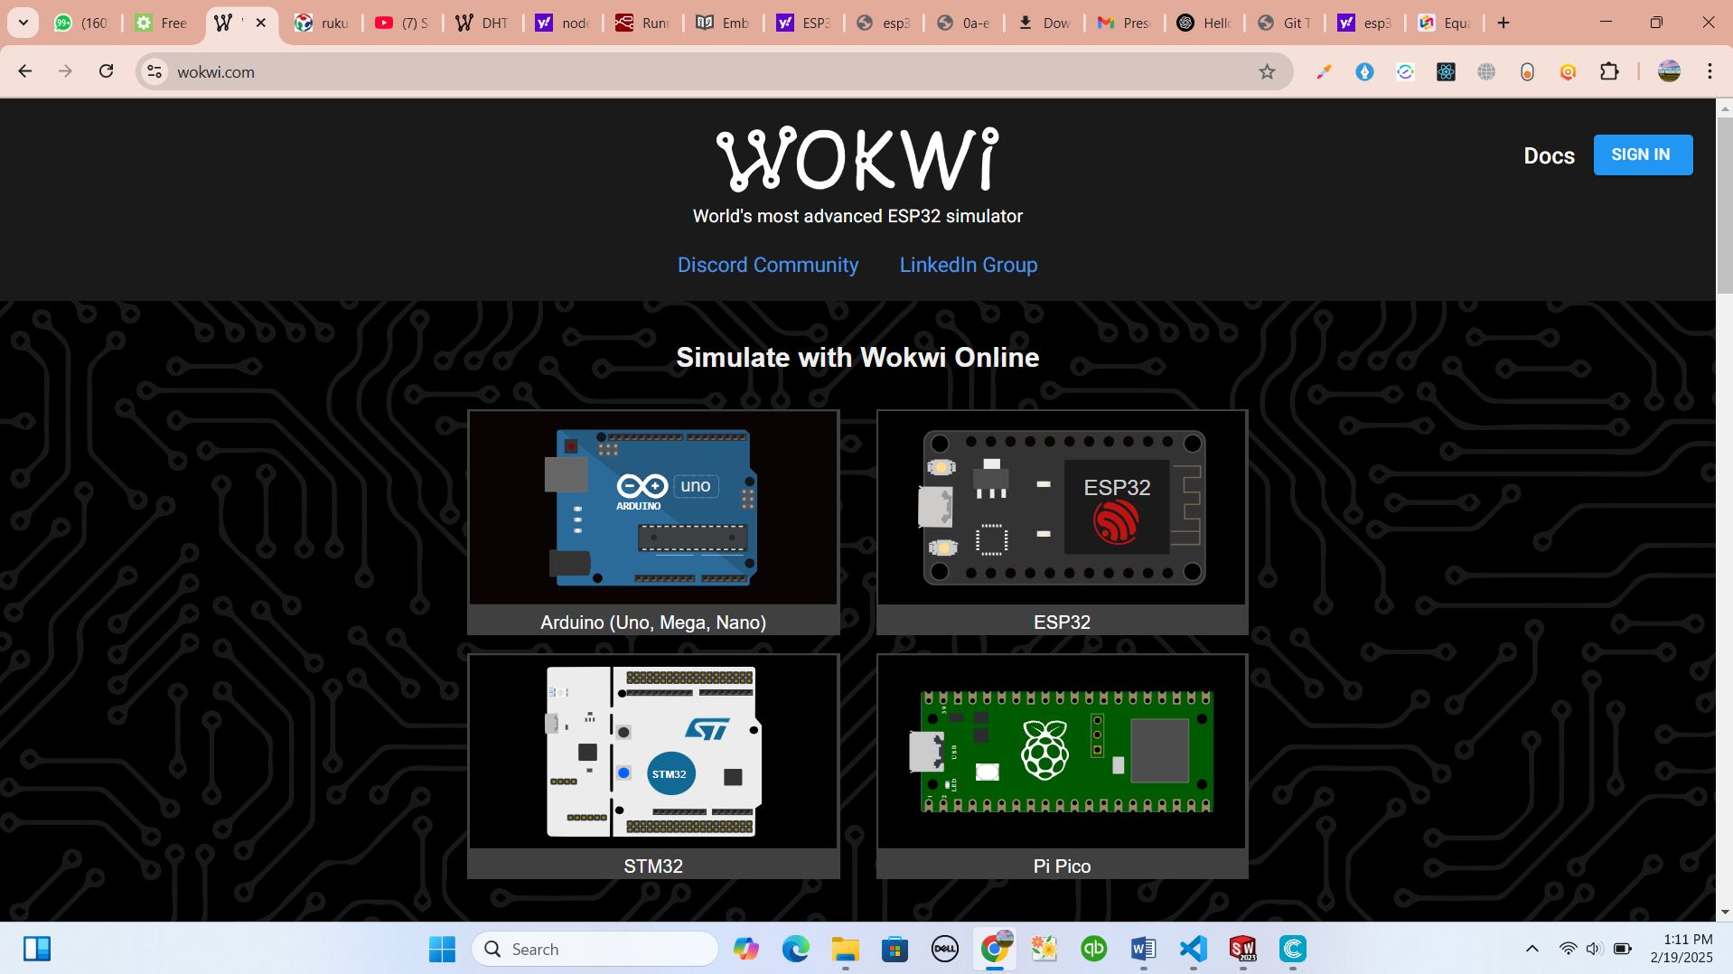The height and width of the screenshot is (974, 1733).
Task: Open the Docs link
Action: [1549, 155]
